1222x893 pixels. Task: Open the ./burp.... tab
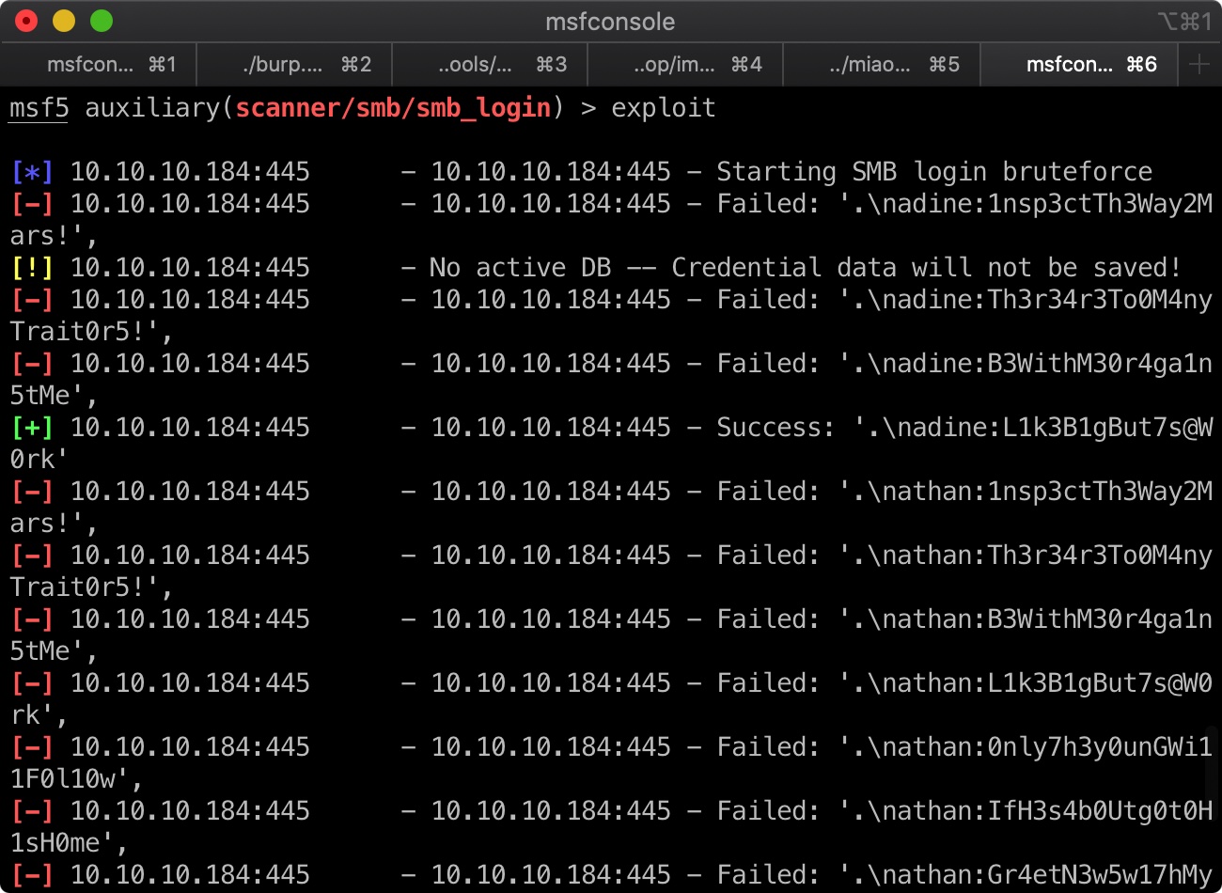pyautogui.click(x=294, y=64)
